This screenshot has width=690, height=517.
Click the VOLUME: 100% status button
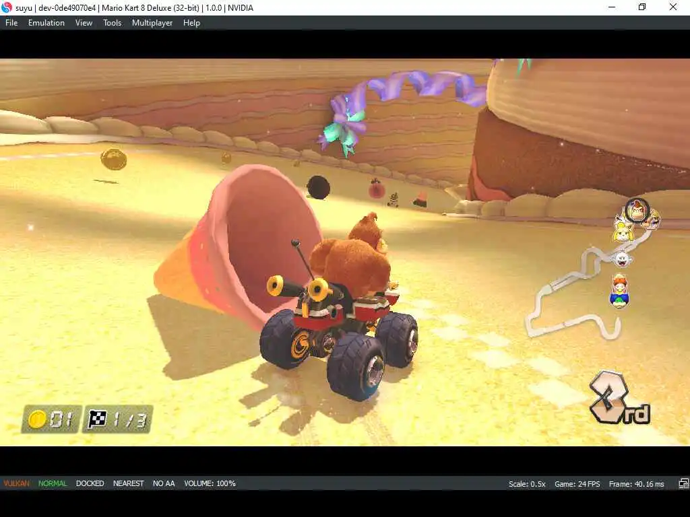(210, 483)
